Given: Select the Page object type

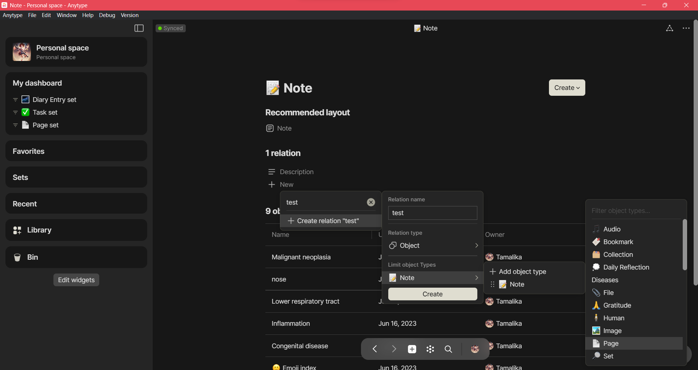Looking at the screenshot, I should [634, 344].
